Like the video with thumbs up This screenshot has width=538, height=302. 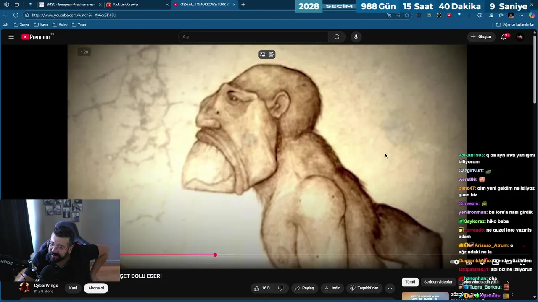tap(261, 288)
